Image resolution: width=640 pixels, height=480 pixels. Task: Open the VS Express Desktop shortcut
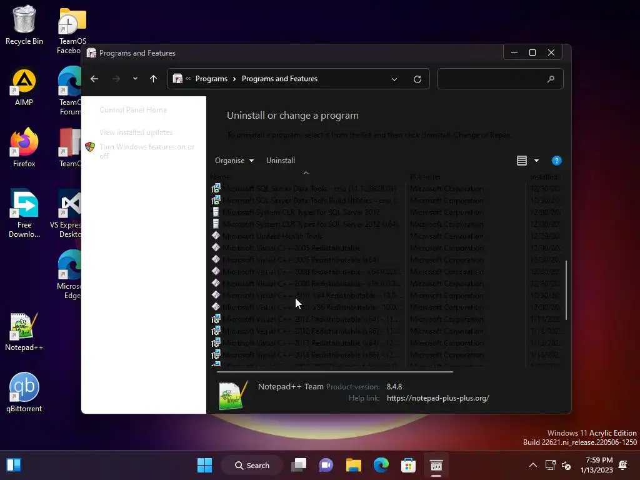tap(65, 214)
